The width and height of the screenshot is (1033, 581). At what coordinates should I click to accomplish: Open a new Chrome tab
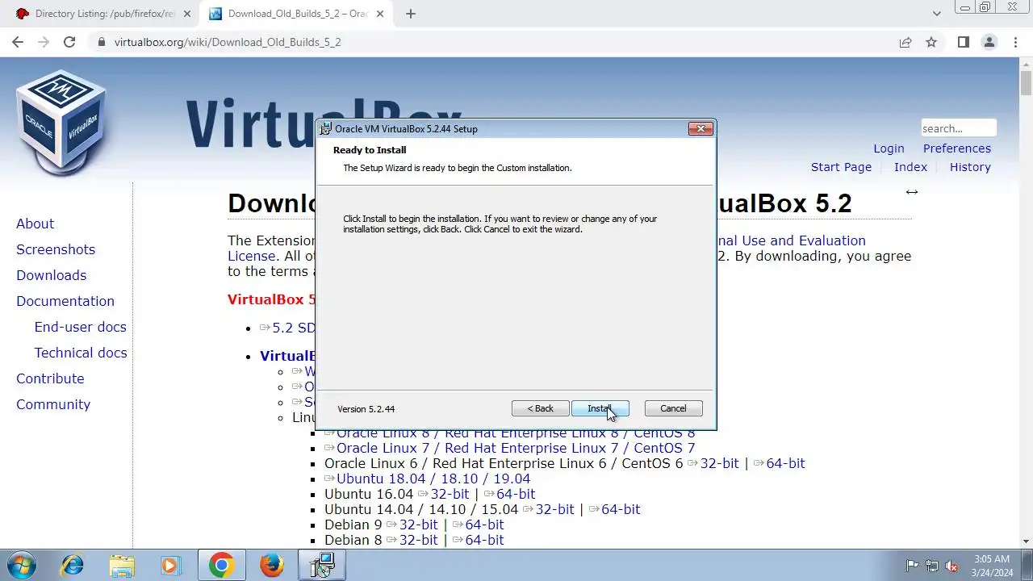411,14
